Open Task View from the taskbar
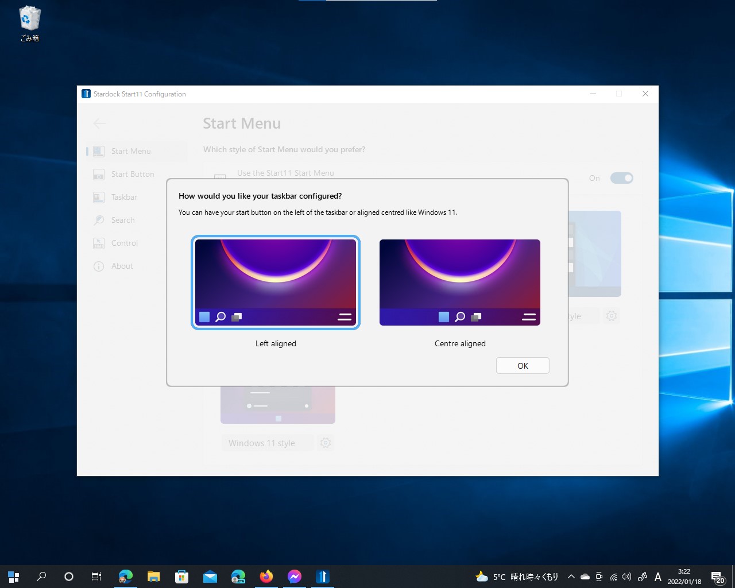The width and height of the screenshot is (735, 588). pyautogui.click(x=96, y=577)
